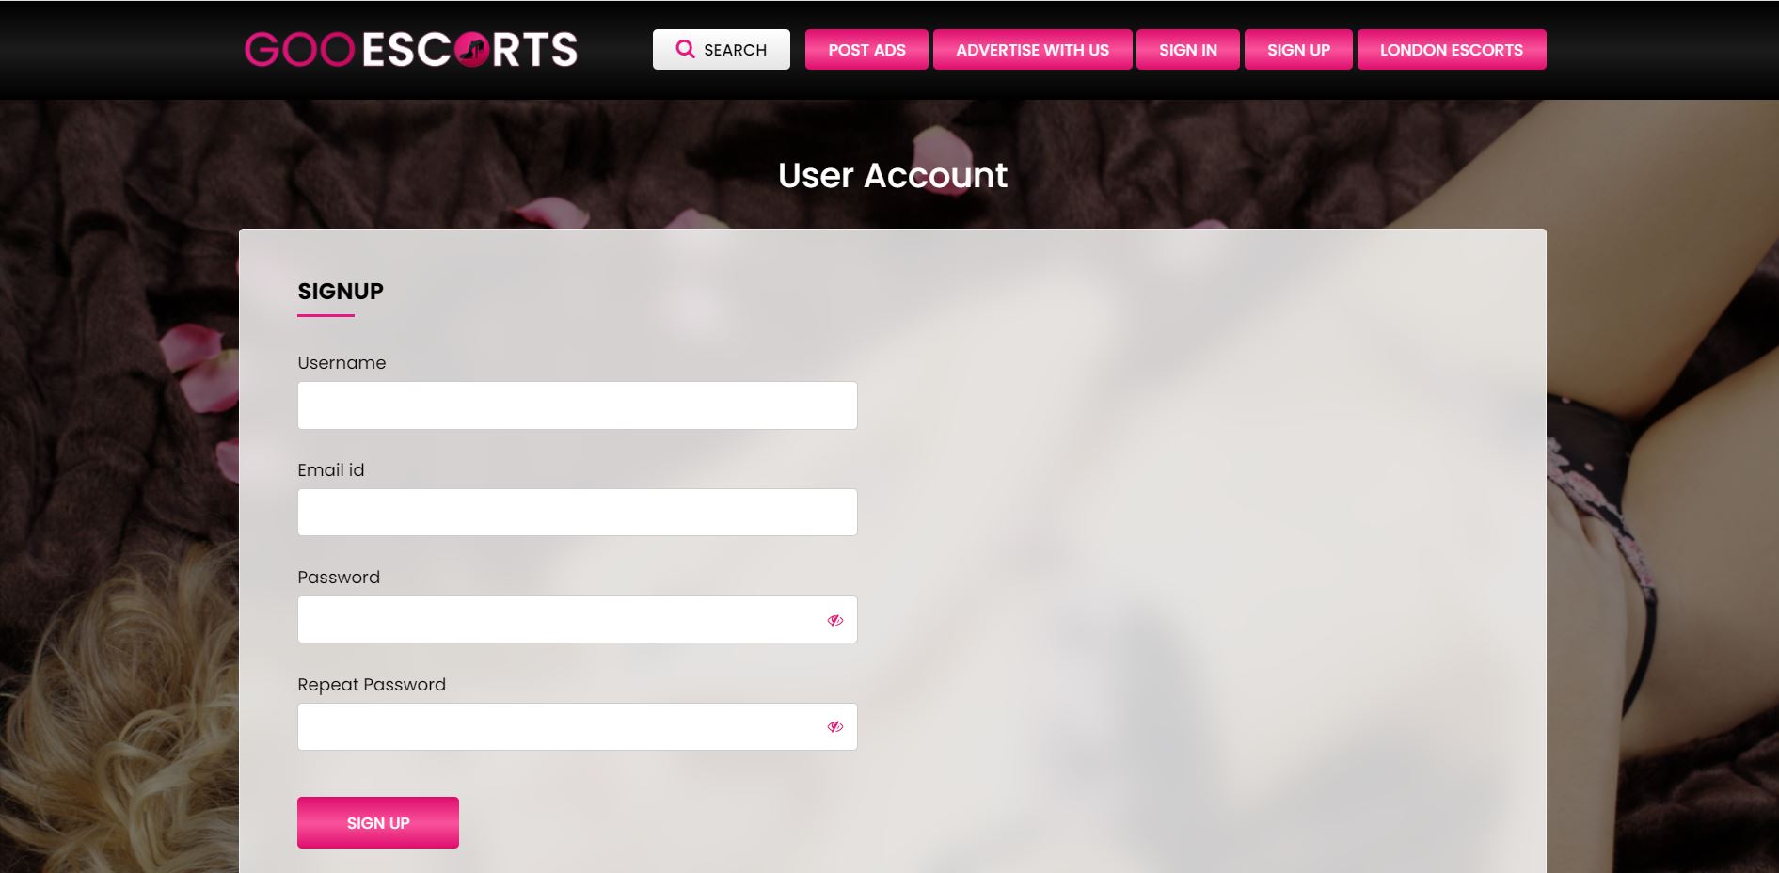This screenshot has width=1779, height=873.
Task: Show the Password field text with the eye icon
Action: 834,620
